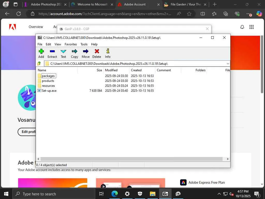Open Edge tab actions menu icon
The height and width of the screenshot is (199, 265).
[x=15, y=4]
